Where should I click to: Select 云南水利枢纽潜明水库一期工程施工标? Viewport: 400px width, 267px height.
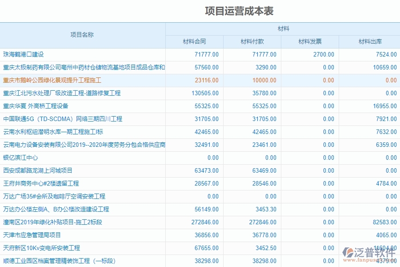point(58,132)
